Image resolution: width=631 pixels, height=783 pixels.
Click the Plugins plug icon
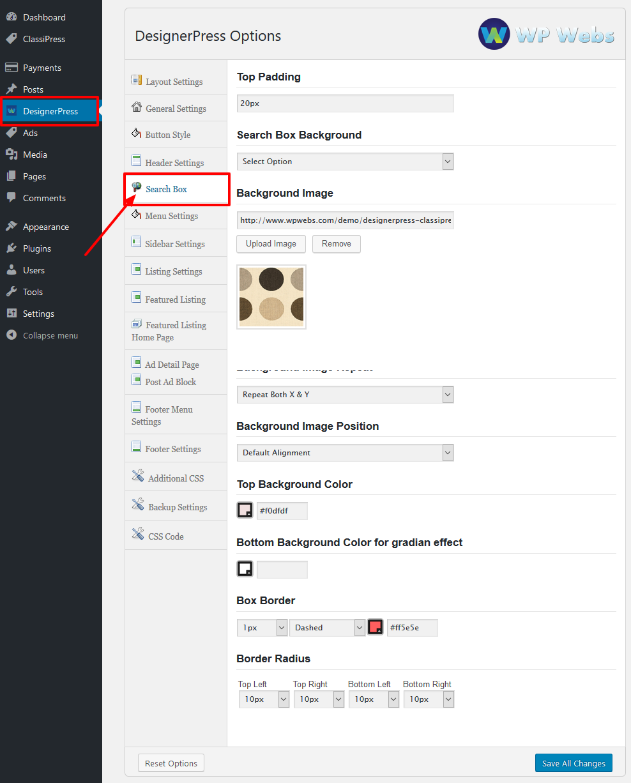pyautogui.click(x=11, y=248)
